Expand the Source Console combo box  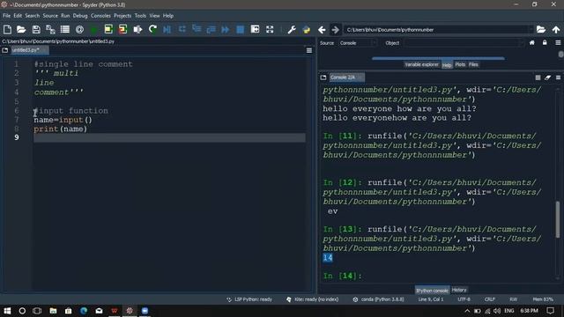click(357, 43)
